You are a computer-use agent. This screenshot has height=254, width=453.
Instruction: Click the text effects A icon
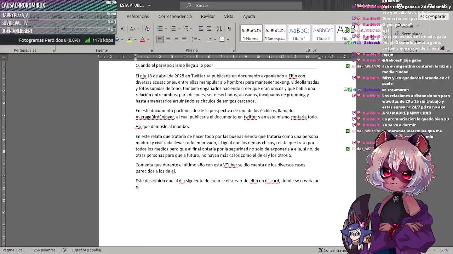tap(117, 40)
